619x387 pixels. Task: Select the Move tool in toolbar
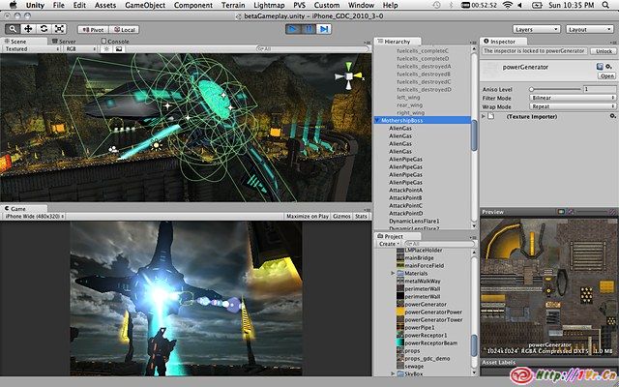point(28,29)
